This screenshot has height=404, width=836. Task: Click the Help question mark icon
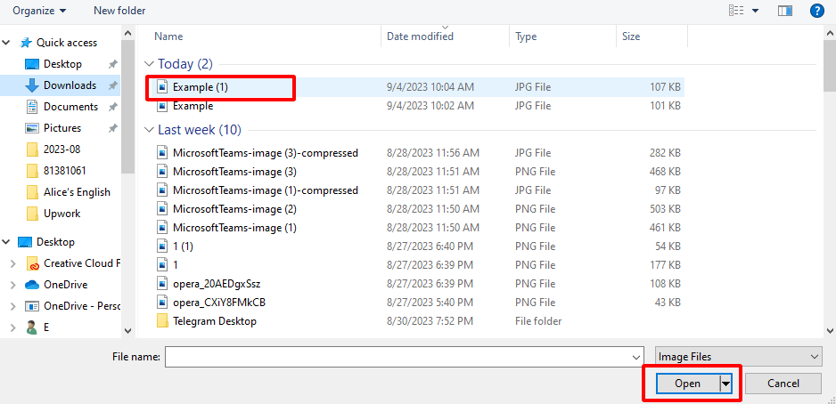point(816,11)
